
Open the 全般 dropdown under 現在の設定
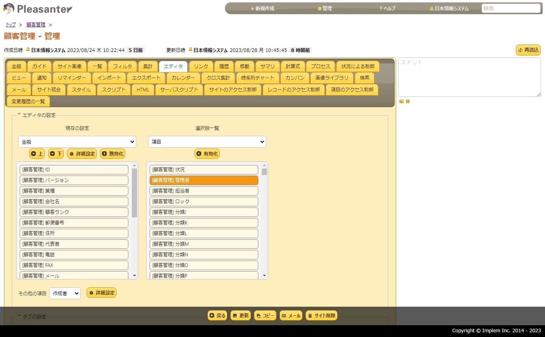[x=77, y=142]
